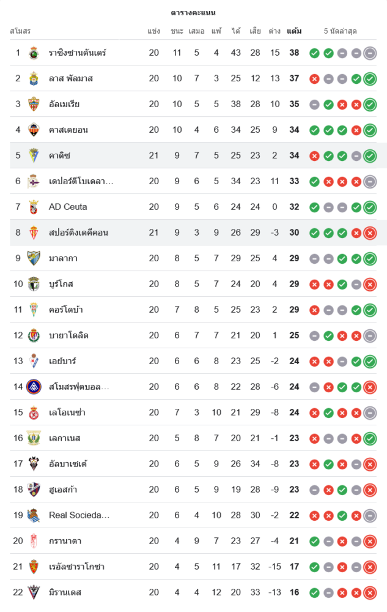Click the Málaga club crest
This screenshot has height=612, width=387.
34,258
